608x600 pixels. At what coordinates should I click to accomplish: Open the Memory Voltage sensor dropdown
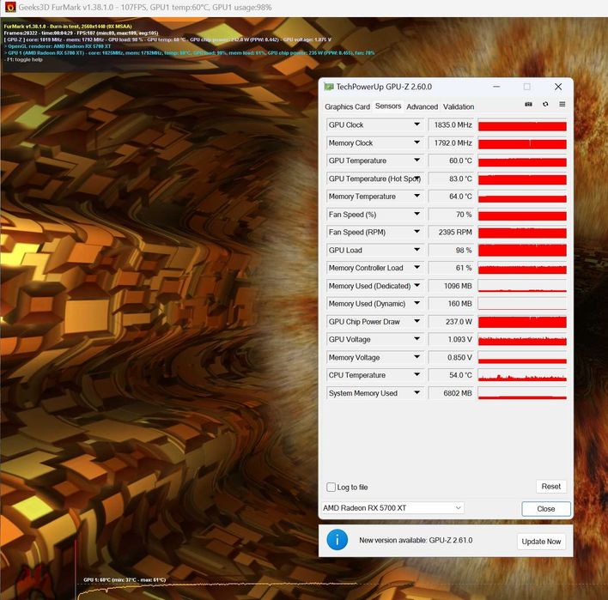click(416, 357)
